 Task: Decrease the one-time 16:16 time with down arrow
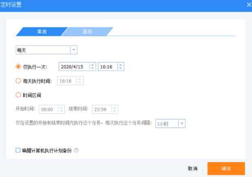(x=121, y=68)
